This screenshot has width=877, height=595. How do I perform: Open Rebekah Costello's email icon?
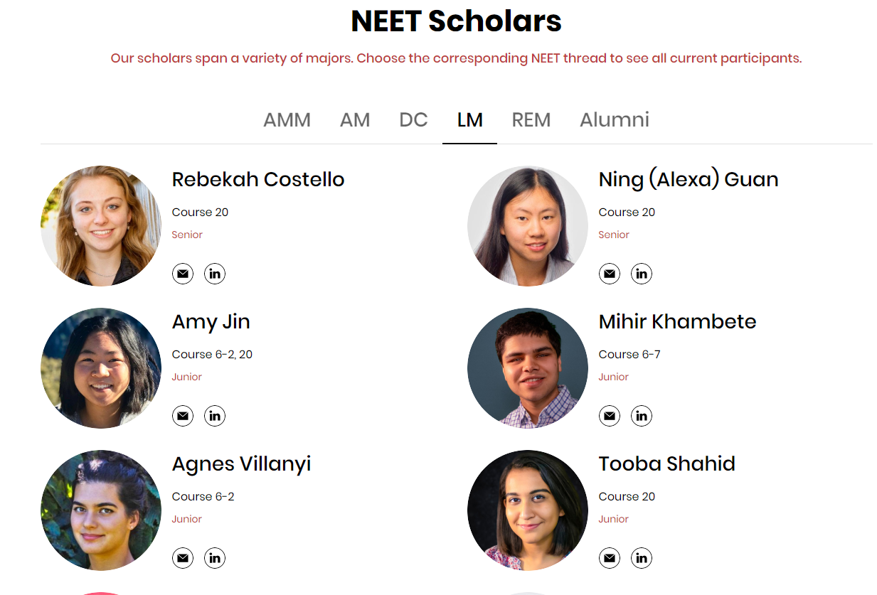pyautogui.click(x=183, y=274)
